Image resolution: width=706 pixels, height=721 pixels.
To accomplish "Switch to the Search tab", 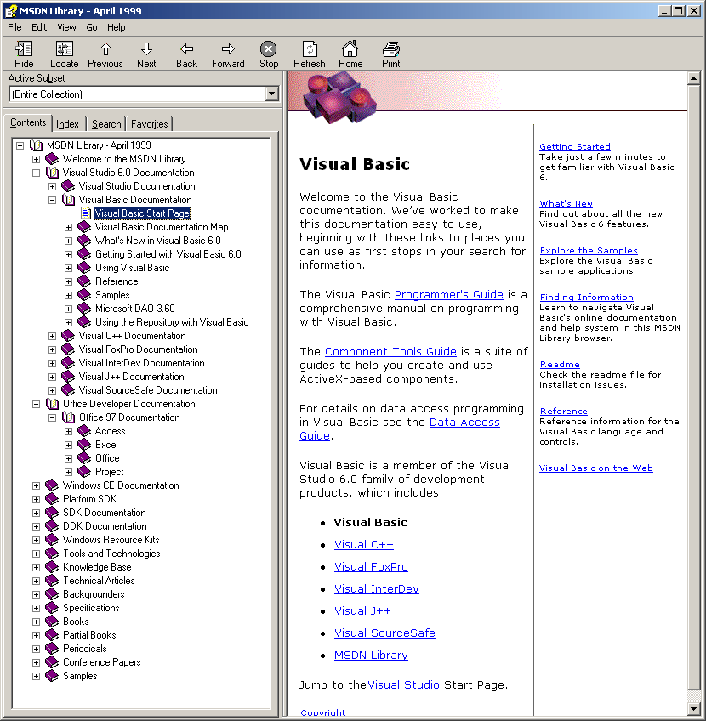I will pyautogui.click(x=106, y=123).
